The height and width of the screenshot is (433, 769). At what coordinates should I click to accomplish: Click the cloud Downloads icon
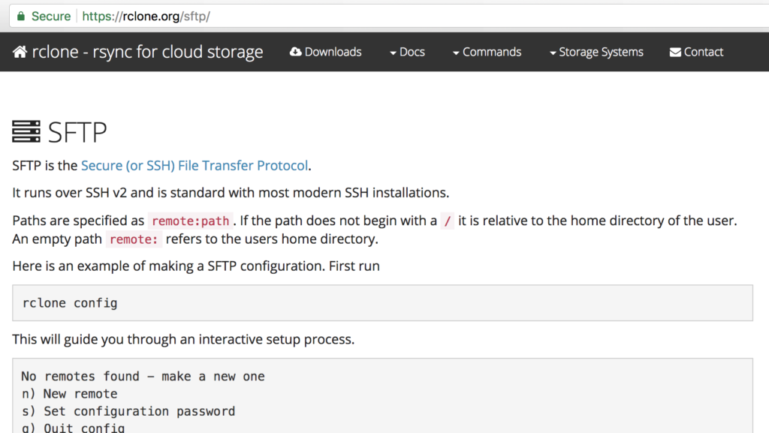coord(294,52)
